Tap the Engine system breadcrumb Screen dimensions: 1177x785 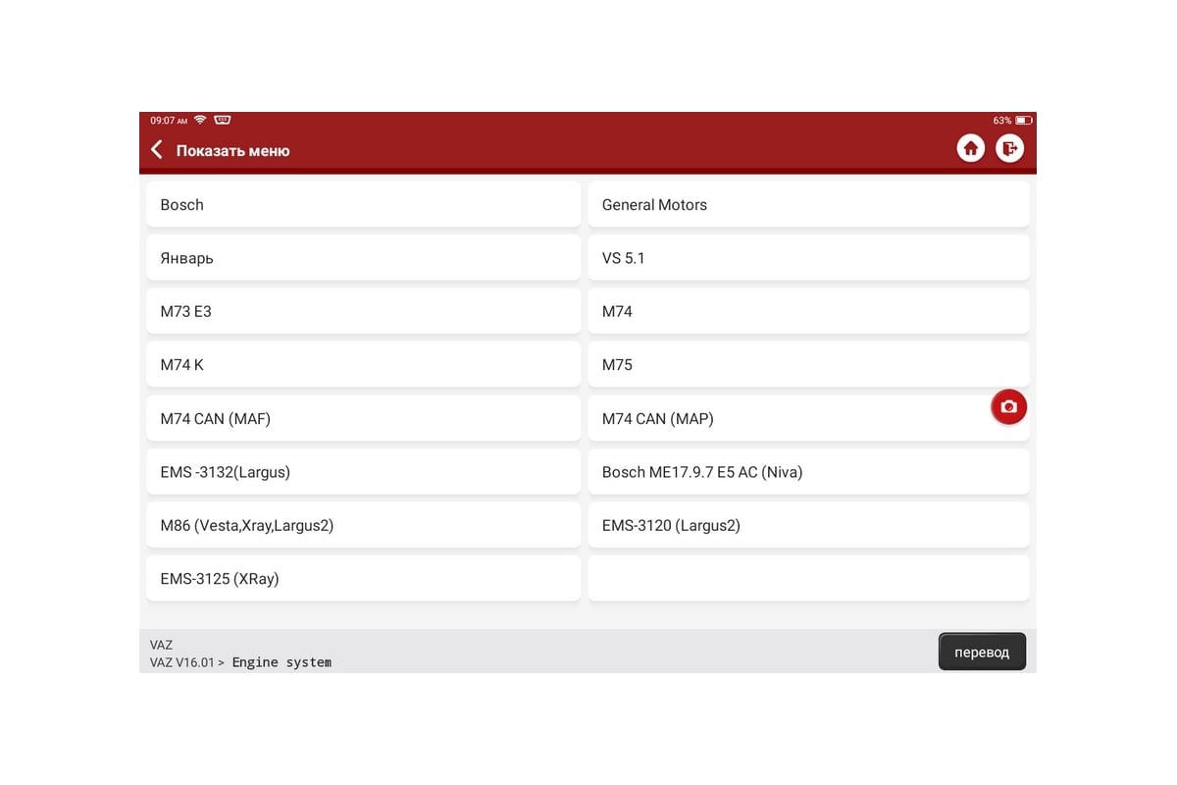coord(282,662)
